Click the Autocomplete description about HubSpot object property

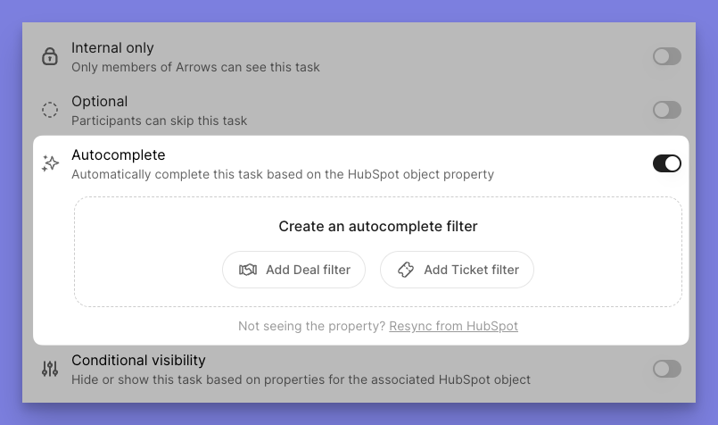[283, 174]
